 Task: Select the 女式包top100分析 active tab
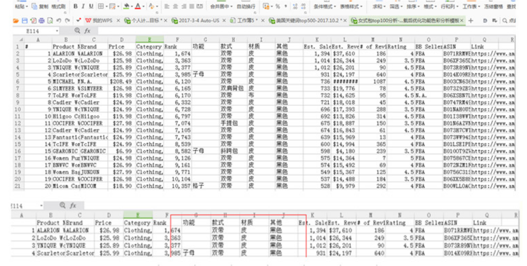click(407, 21)
